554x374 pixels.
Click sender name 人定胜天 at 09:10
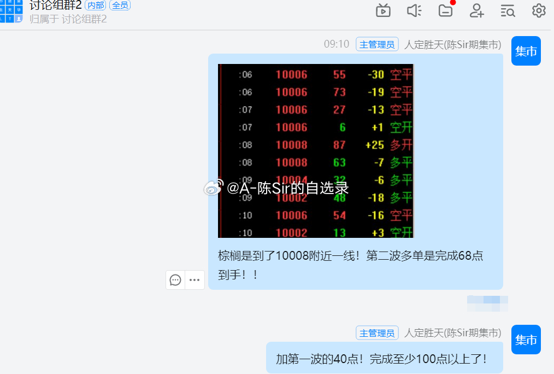click(x=452, y=44)
